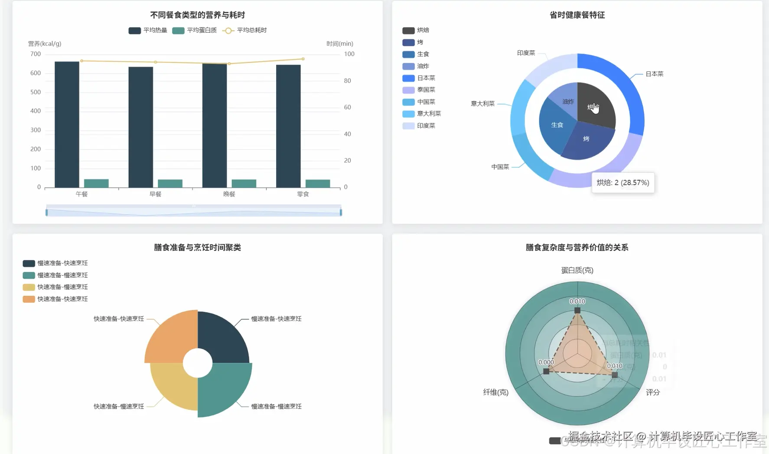Viewport: 769px width, 454px height.
Task: Toggle the 日本菜 legend item
Action: [x=408, y=78]
